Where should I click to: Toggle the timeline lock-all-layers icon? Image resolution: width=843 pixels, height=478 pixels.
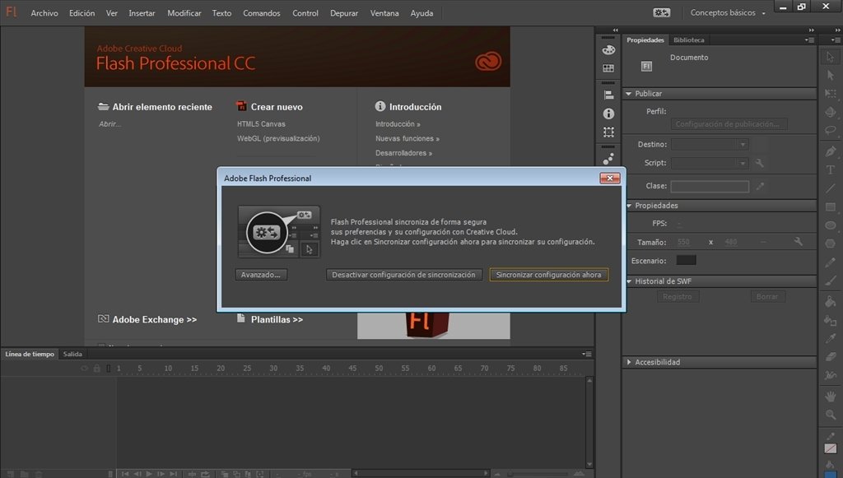(x=97, y=369)
